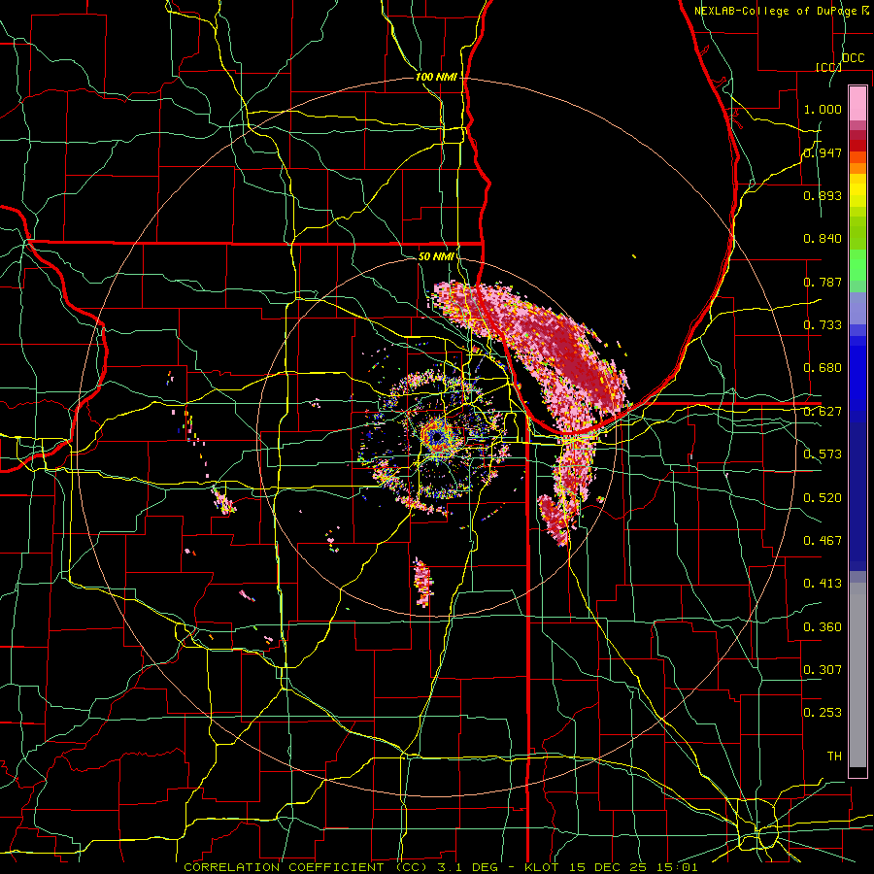This screenshot has height=874, width=874.
Task: Click the 100 NMI range ring label
Action: 436,77
